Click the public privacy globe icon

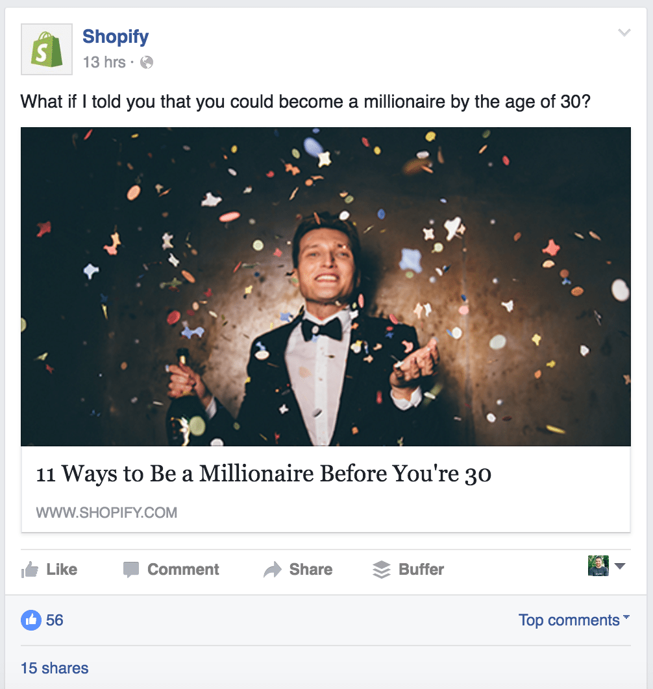click(146, 64)
